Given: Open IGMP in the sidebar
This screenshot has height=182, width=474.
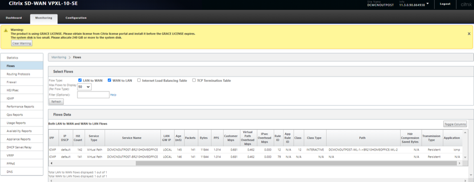Looking at the screenshot, I should click(22, 98).
